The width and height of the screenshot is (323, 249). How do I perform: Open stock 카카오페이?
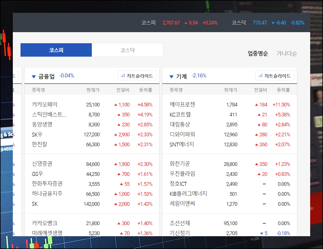44,104
